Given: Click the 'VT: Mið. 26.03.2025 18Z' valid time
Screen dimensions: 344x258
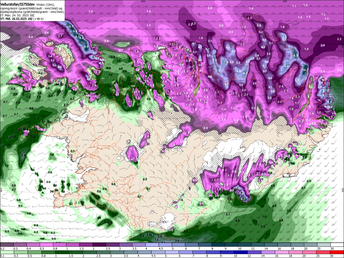Looking at the screenshot, I should pyautogui.click(x=16, y=19).
